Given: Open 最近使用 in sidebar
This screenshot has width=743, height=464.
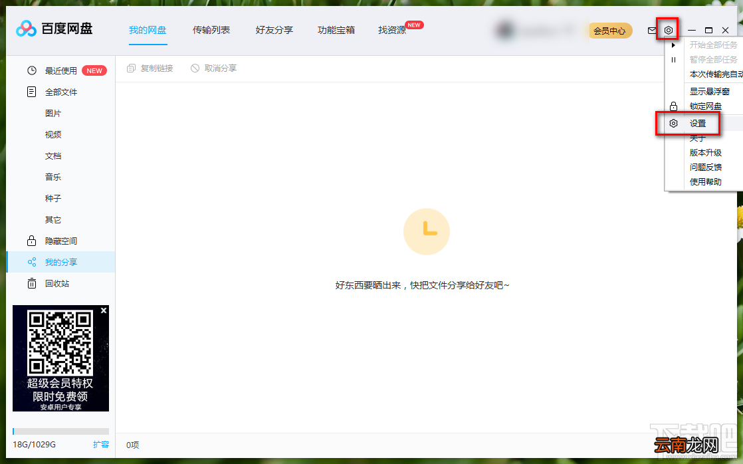Looking at the screenshot, I should 60,70.
